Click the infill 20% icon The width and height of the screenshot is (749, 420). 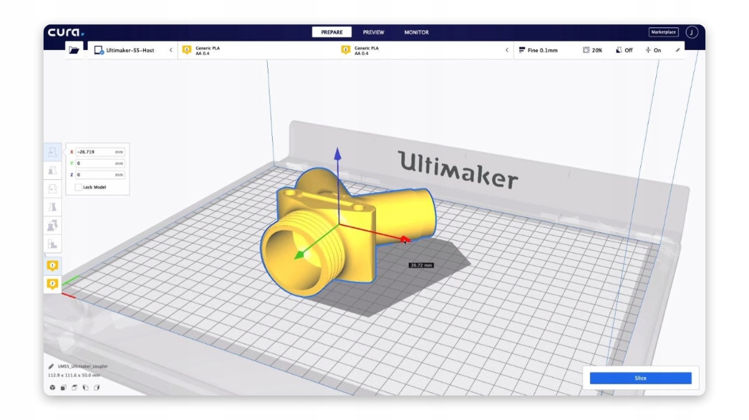click(586, 50)
